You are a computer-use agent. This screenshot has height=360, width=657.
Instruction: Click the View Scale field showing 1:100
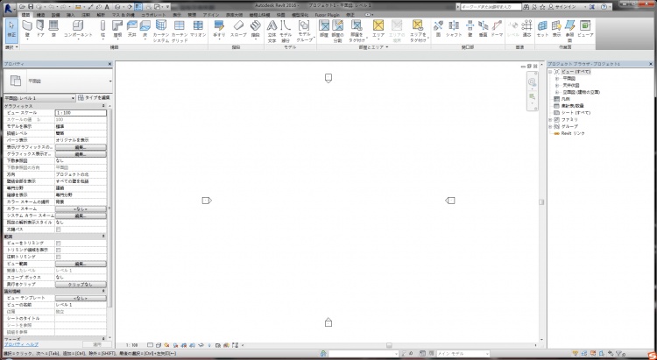(81, 112)
